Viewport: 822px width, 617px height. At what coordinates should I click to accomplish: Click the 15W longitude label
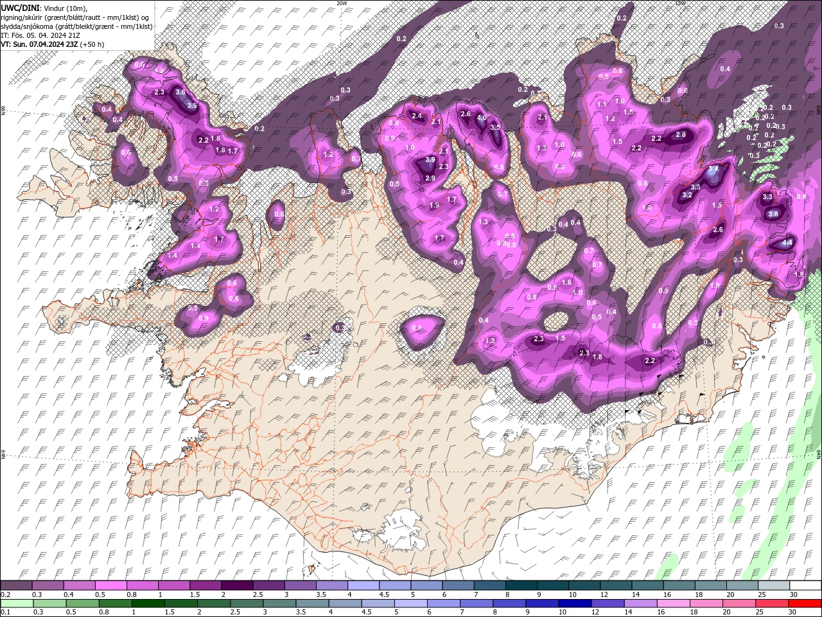(x=680, y=3)
